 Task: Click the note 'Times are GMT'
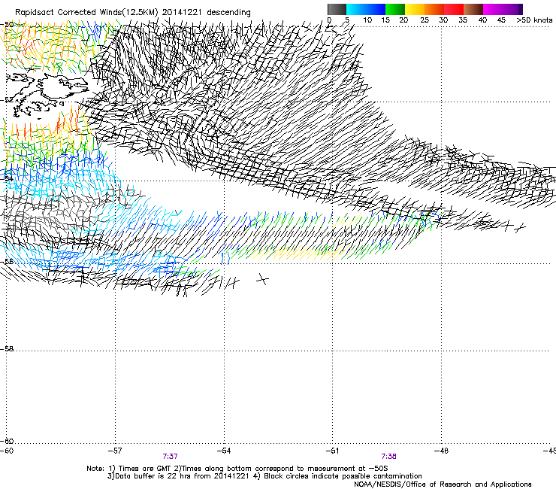click(x=144, y=469)
